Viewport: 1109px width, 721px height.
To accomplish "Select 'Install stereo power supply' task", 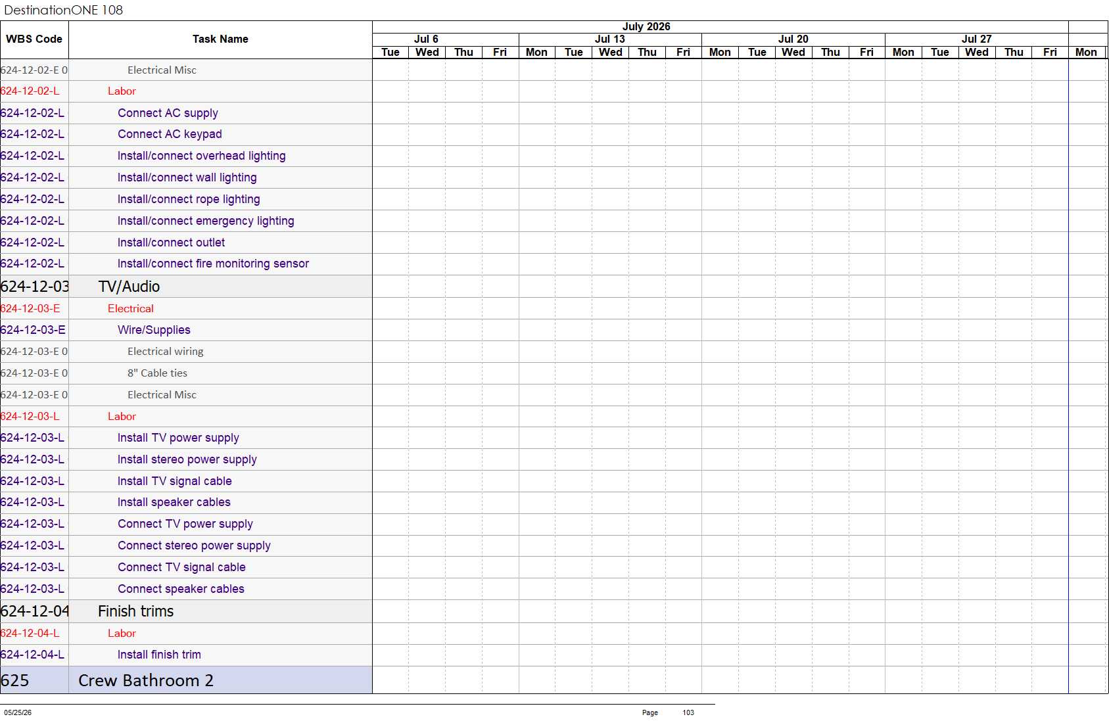I will pyautogui.click(x=187, y=459).
